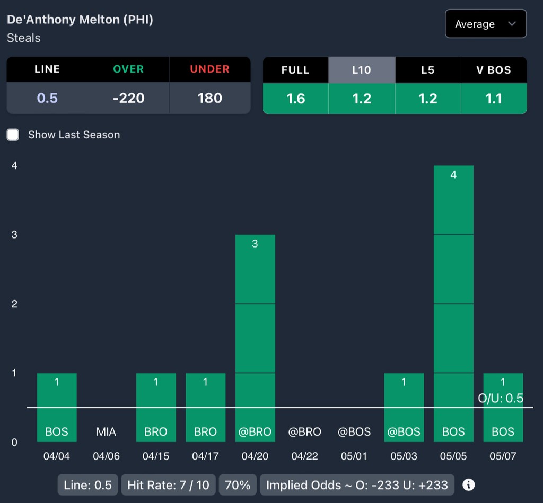The height and width of the screenshot is (503, 543).
Task: Click the LINE column header
Action: pos(47,69)
